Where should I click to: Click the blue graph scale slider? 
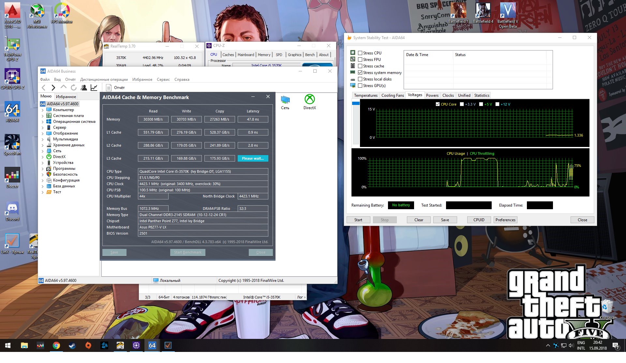356,103
